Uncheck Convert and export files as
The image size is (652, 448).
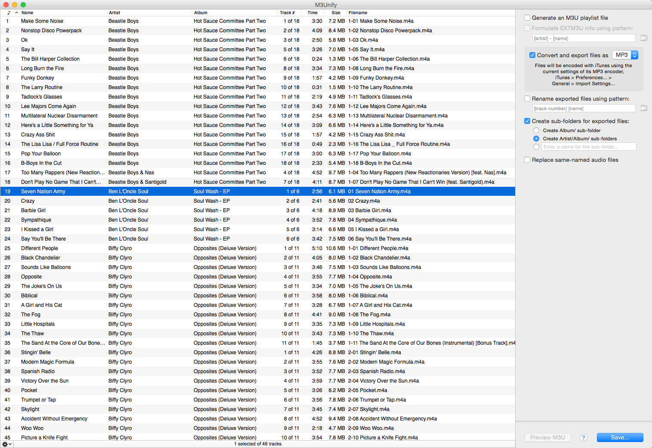[x=532, y=55]
